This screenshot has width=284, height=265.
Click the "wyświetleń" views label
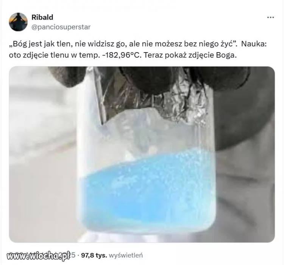pos(126,256)
